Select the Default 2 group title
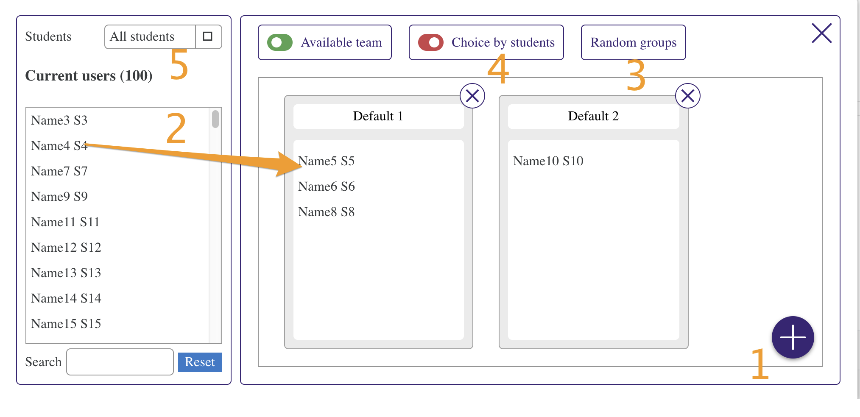 click(593, 116)
